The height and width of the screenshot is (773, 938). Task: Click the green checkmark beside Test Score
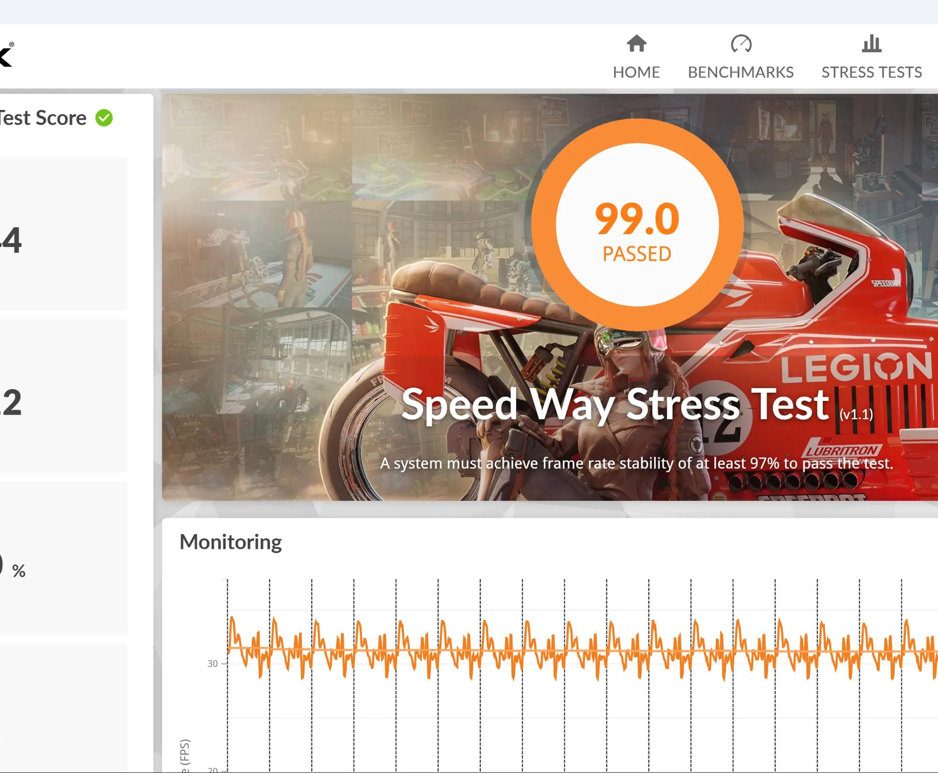point(104,118)
